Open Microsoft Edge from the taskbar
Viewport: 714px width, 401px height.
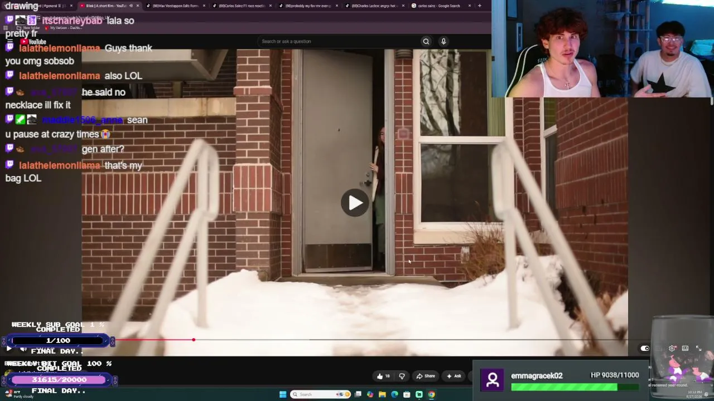click(394, 394)
